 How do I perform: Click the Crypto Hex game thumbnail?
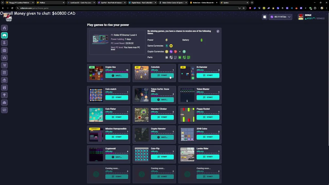click(x=96, y=73)
